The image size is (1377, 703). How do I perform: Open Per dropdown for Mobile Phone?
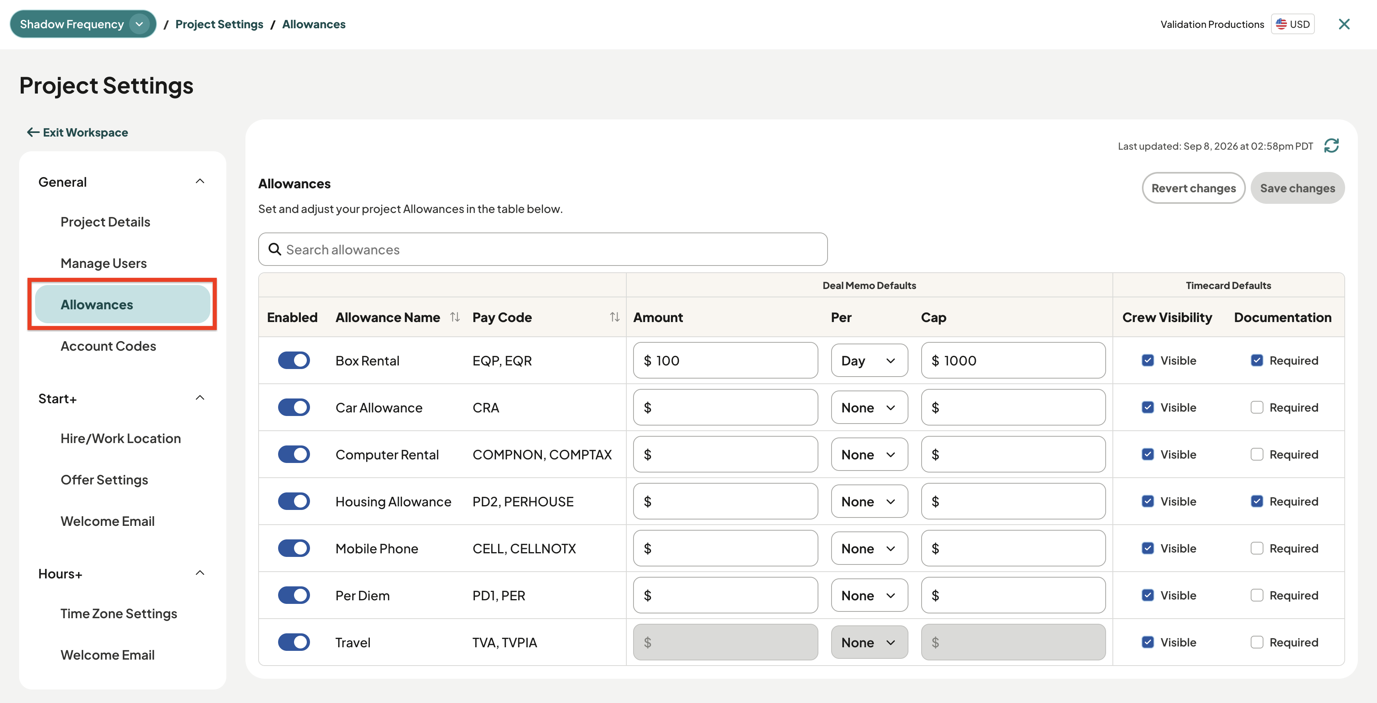[x=869, y=549]
